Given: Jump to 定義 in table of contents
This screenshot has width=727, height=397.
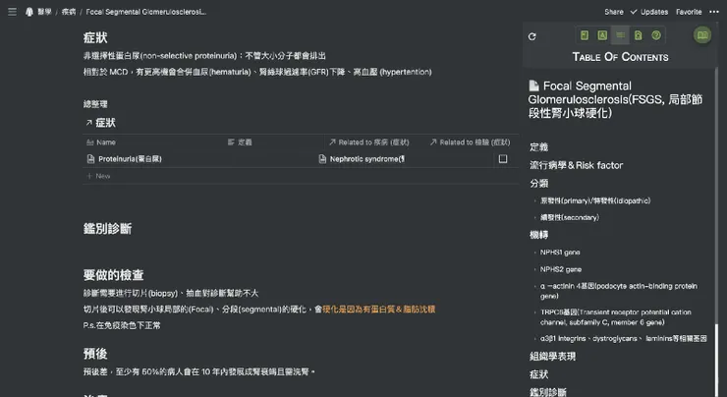Looking at the screenshot, I should (x=538, y=147).
